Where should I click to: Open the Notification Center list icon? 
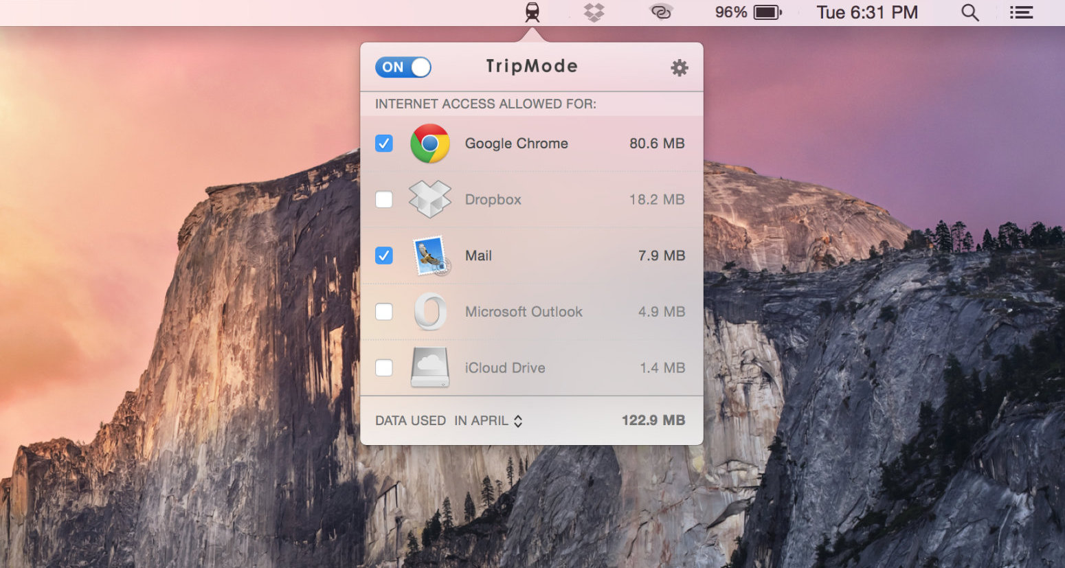pyautogui.click(x=1021, y=12)
